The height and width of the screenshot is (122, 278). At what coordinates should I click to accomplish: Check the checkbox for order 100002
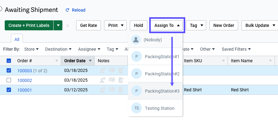click(x=9, y=80)
